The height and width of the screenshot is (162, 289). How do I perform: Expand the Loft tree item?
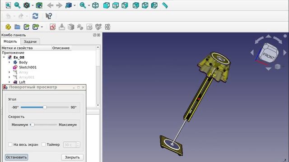[9, 82]
